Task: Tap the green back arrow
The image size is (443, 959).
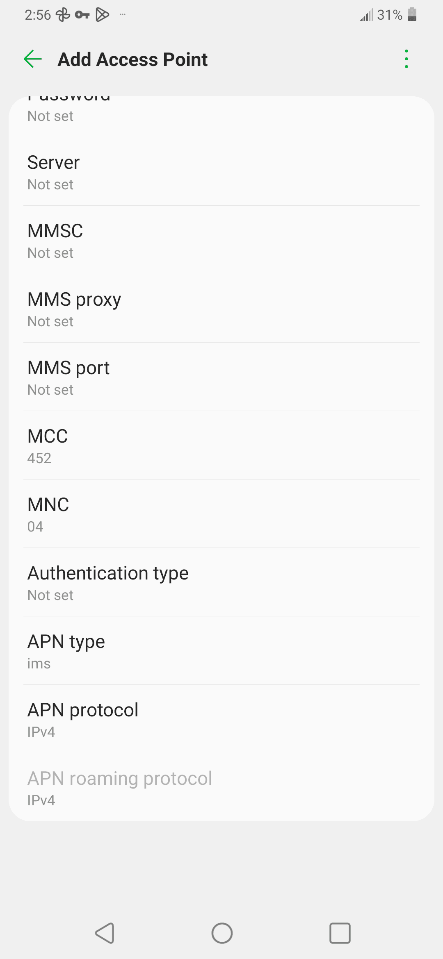Action: point(33,59)
